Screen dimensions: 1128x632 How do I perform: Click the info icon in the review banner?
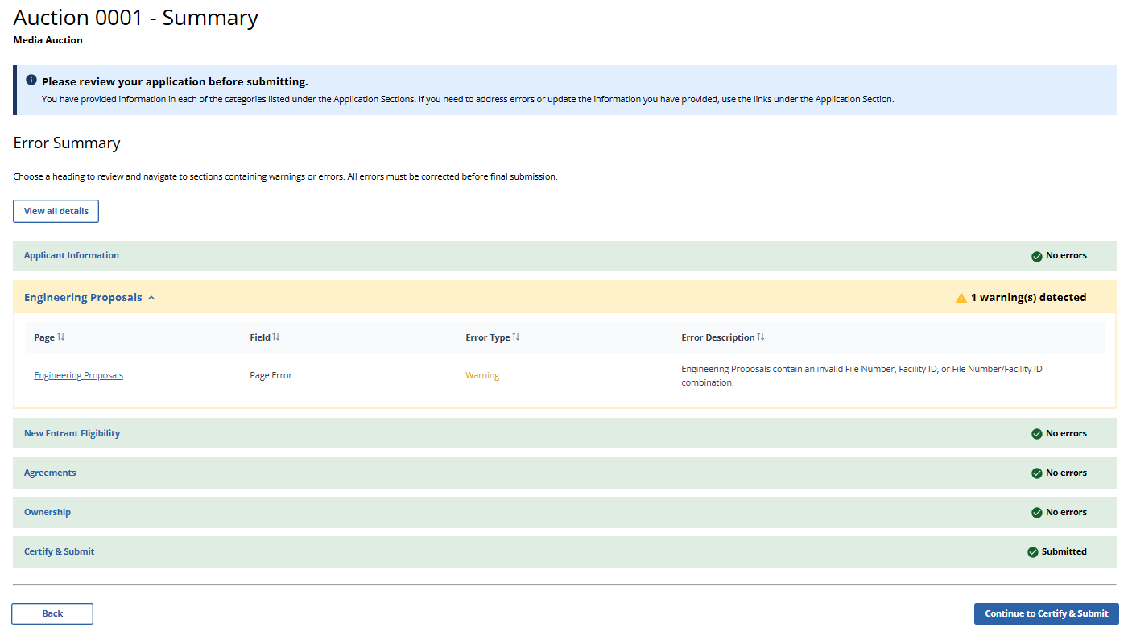tap(31, 81)
